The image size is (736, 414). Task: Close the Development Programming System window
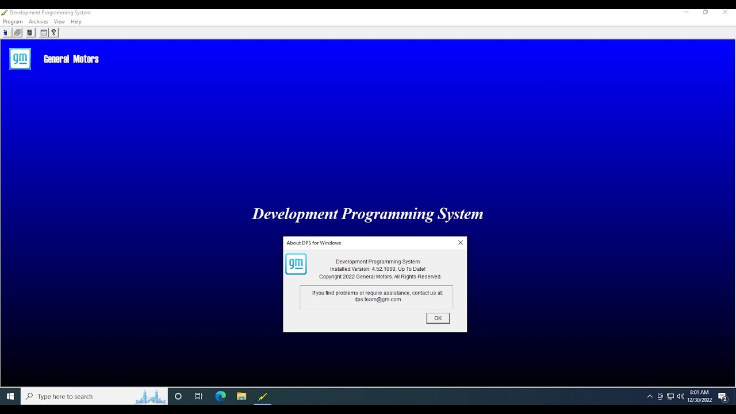pos(725,12)
